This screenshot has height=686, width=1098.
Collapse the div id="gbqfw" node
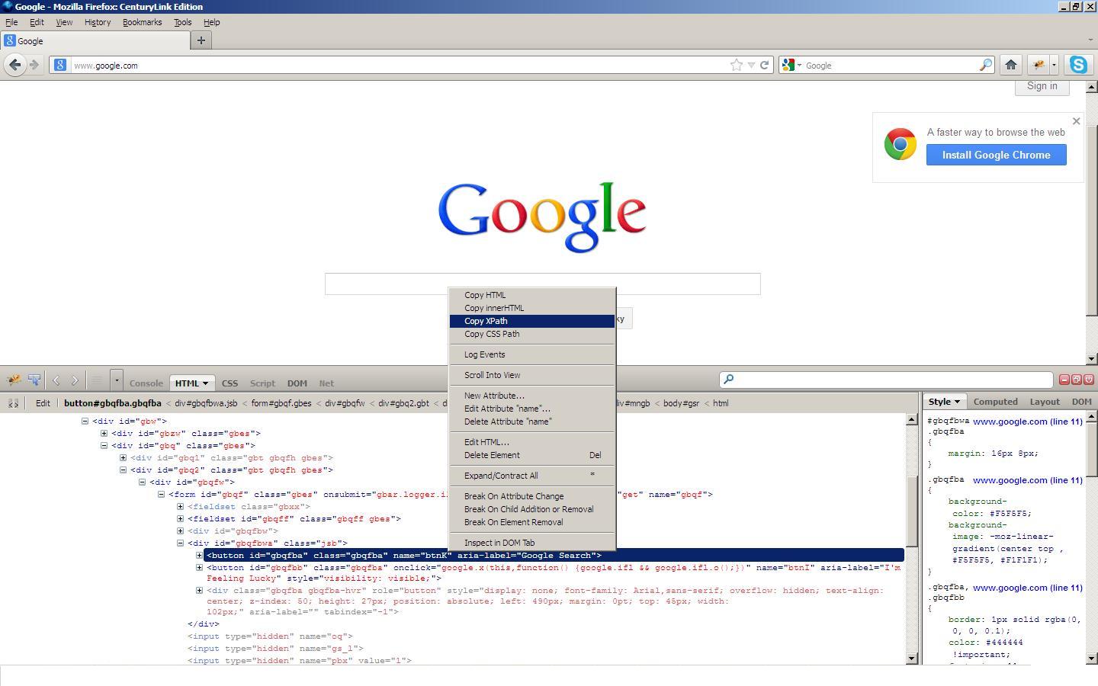tap(143, 482)
